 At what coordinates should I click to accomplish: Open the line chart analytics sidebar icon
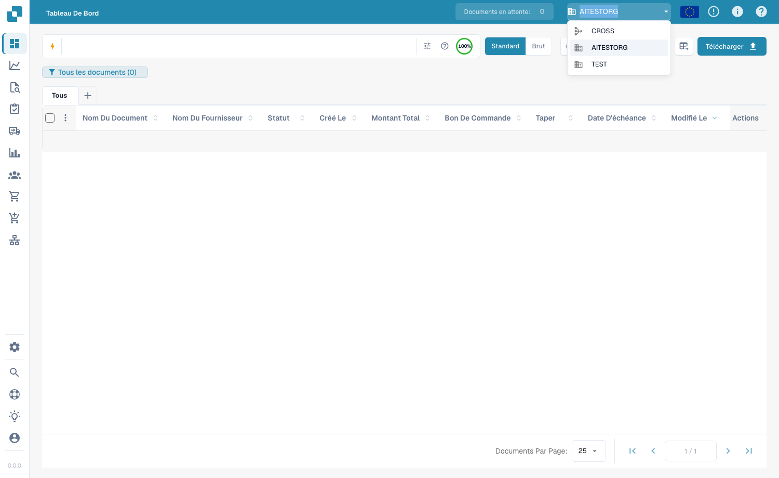point(15,65)
